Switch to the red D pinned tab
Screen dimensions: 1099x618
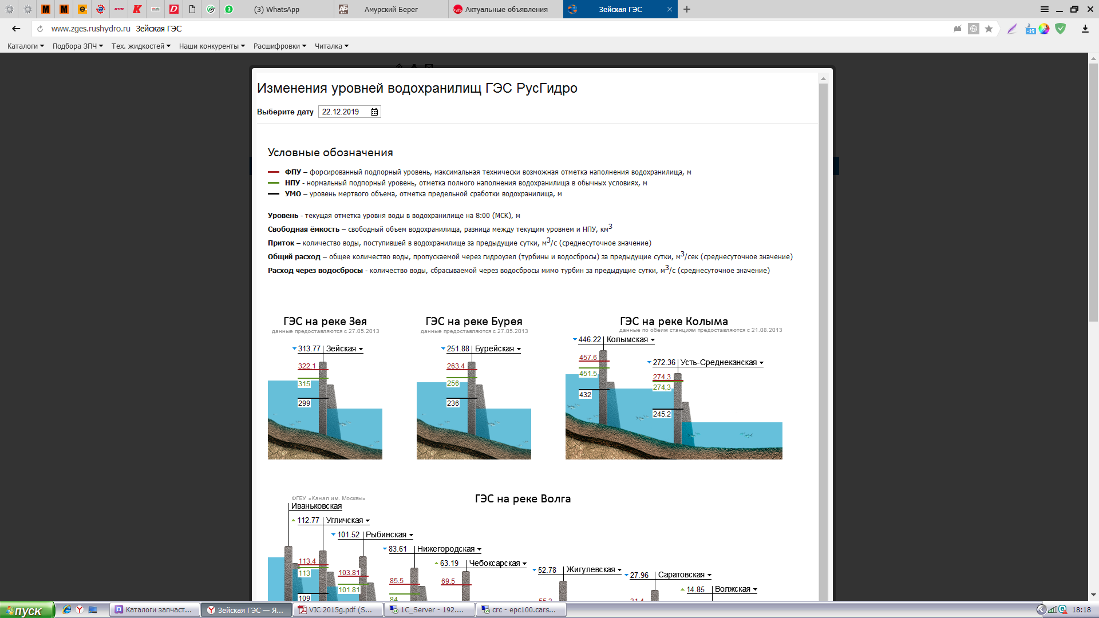[x=174, y=9]
